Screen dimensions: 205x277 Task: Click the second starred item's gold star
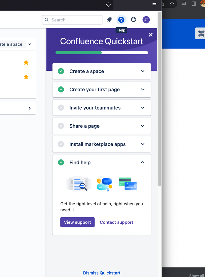(x=26, y=77)
